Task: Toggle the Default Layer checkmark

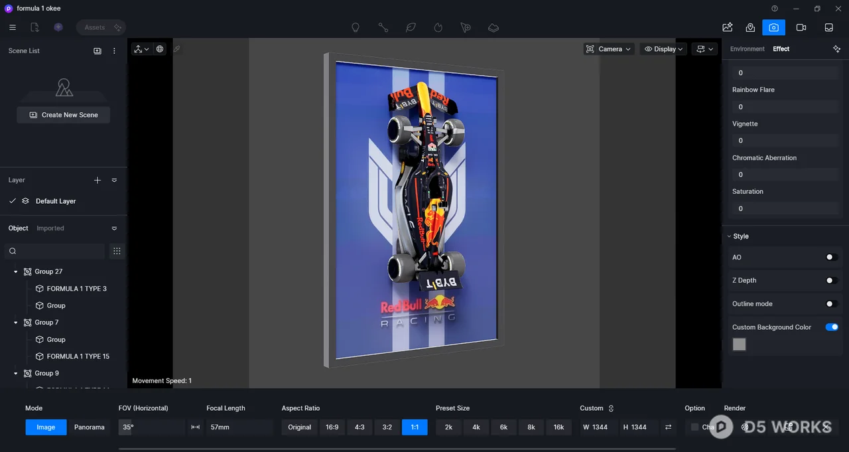Action: click(13, 201)
